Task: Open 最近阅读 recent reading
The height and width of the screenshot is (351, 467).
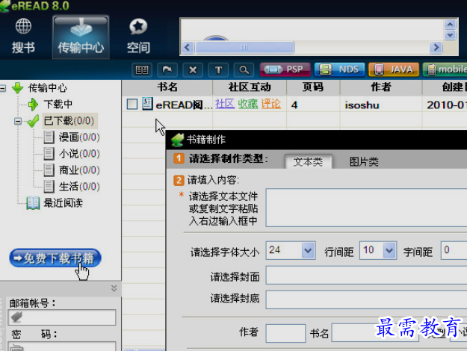Action: tap(64, 203)
